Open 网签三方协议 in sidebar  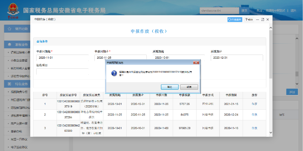pos(19,139)
